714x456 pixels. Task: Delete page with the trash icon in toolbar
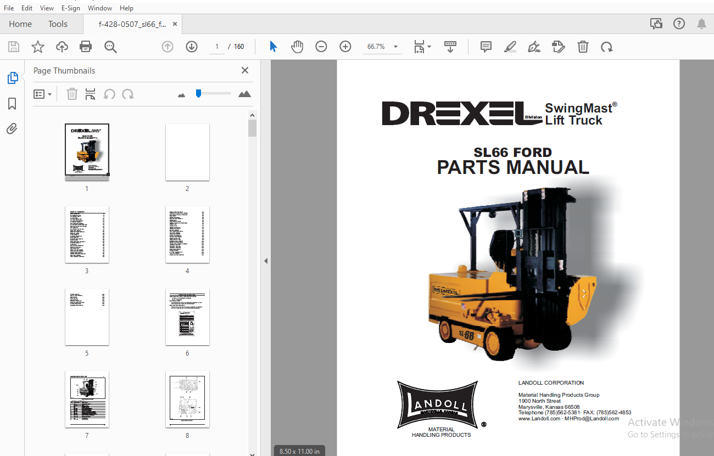coord(583,47)
